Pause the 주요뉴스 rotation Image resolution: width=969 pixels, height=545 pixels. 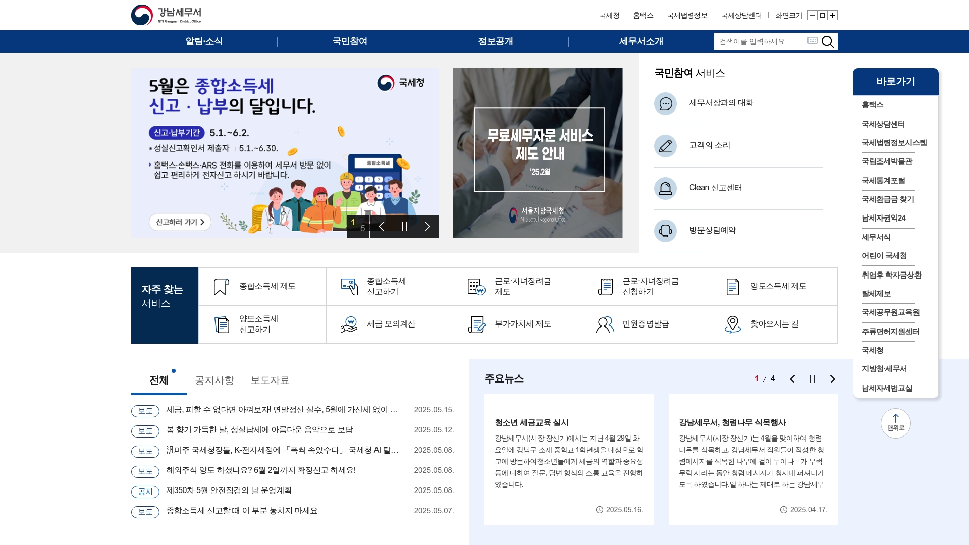coord(813,379)
